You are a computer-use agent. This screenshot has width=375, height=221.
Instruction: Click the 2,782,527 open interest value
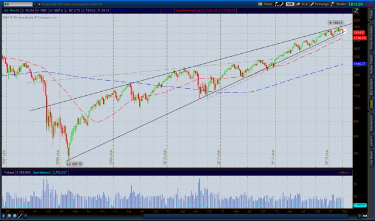[x=60, y=172]
